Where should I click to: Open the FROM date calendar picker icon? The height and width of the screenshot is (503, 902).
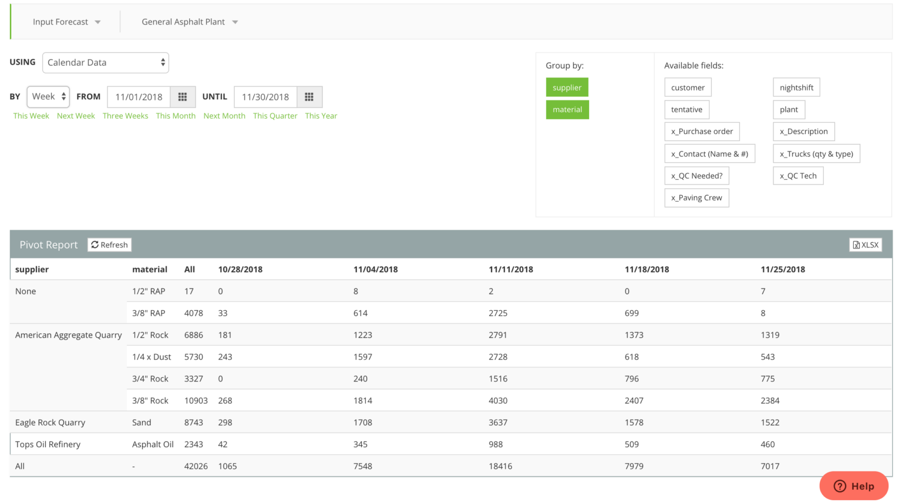(x=183, y=97)
